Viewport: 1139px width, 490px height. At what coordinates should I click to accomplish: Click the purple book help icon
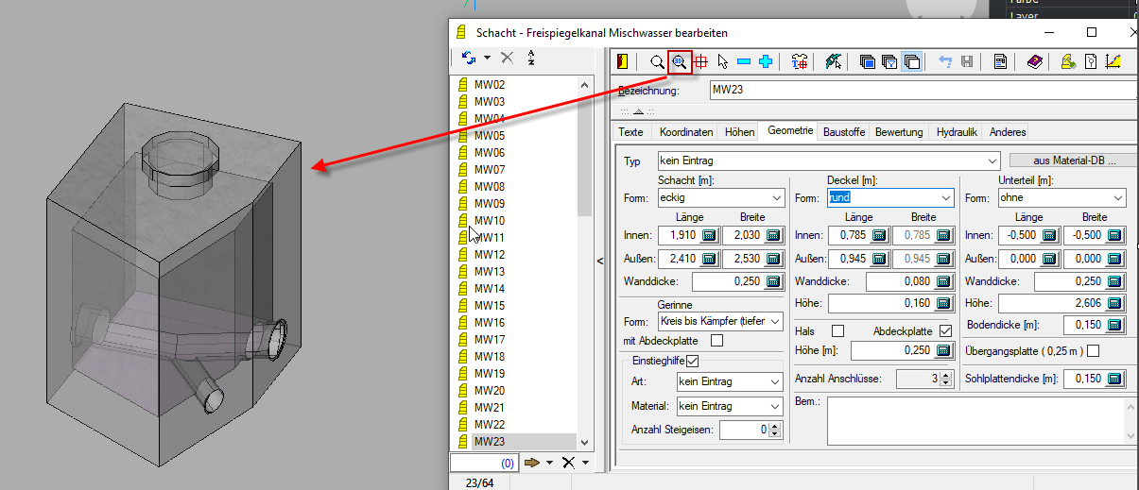click(1035, 62)
